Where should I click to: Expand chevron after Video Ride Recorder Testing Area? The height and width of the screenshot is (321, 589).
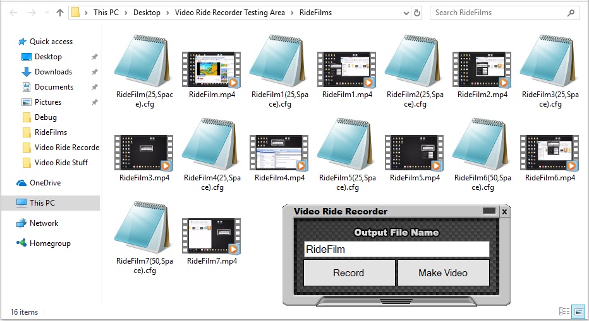(x=292, y=13)
